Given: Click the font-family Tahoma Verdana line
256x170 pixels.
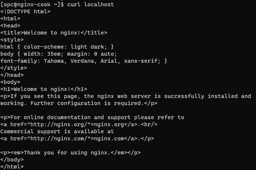Looking at the screenshot, I should (x=84, y=61).
